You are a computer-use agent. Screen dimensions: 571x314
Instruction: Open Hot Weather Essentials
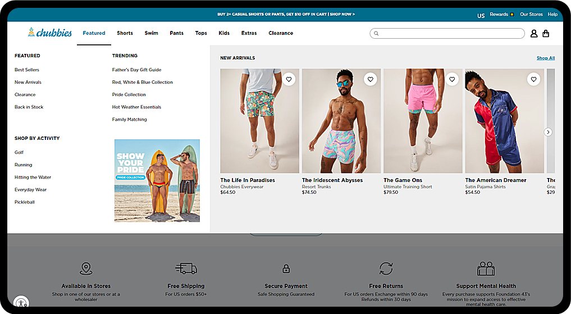pyautogui.click(x=136, y=107)
